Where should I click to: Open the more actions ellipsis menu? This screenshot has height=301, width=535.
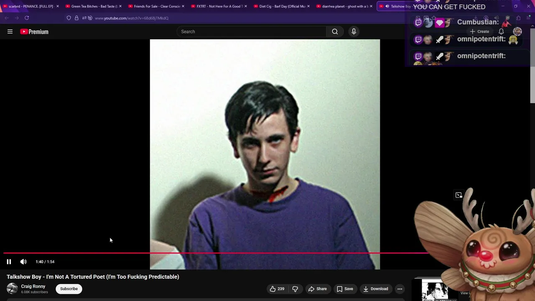click(x=400, y=289)
